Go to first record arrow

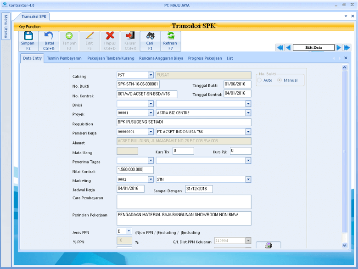tap(280, 47)
